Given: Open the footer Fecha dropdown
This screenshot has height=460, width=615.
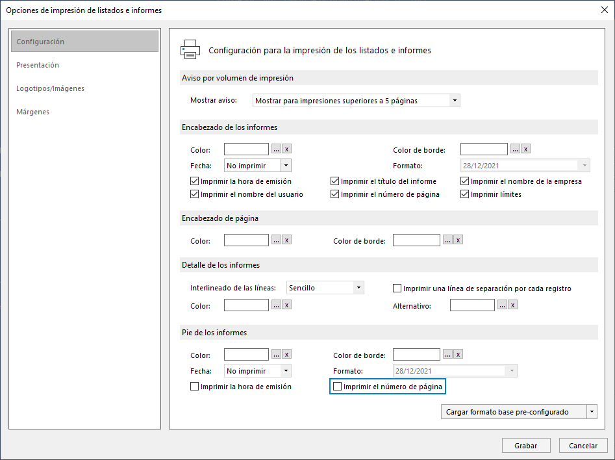Looking at the screenshot, I should (x=286, y=371).
